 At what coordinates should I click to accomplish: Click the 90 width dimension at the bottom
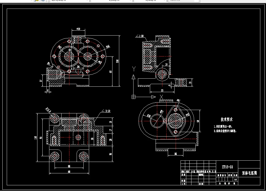click(x=69, y=172)
